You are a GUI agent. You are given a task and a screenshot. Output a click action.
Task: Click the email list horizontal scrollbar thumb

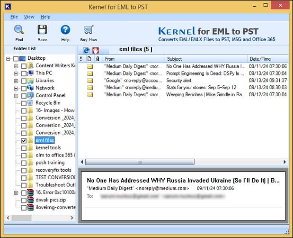[140, 162]
